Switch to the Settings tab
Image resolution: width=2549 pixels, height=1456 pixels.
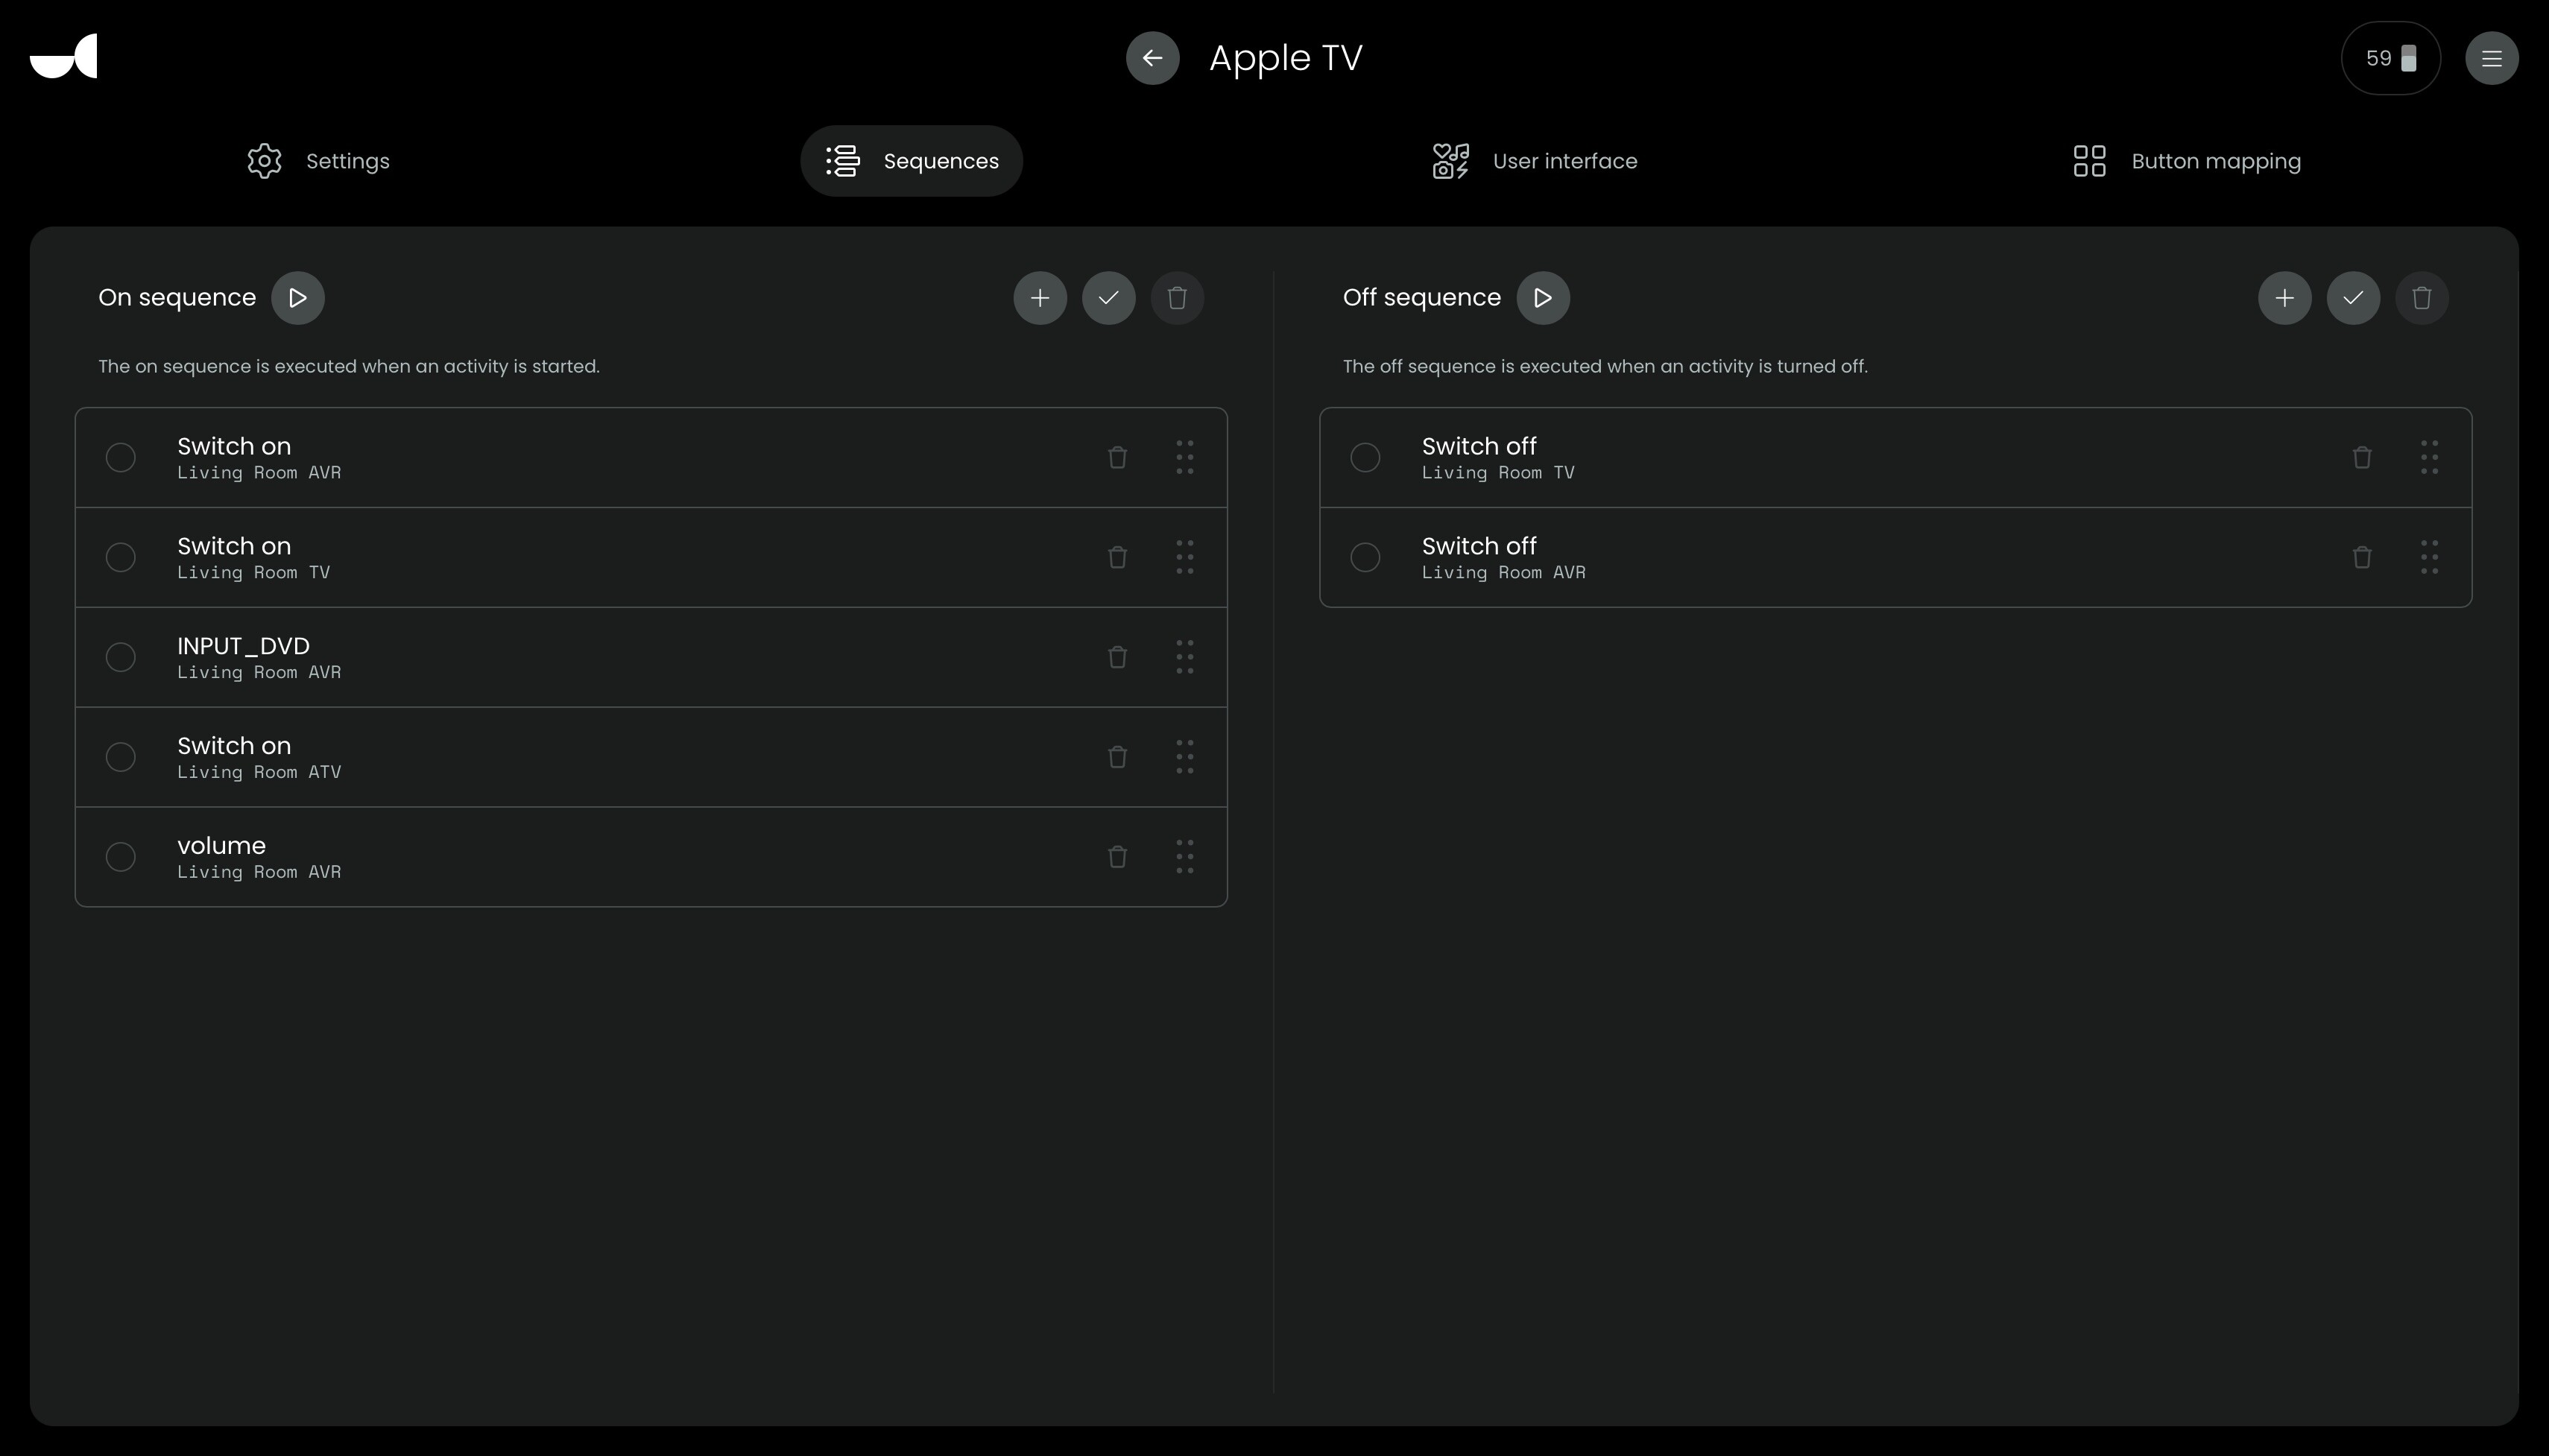318,161
